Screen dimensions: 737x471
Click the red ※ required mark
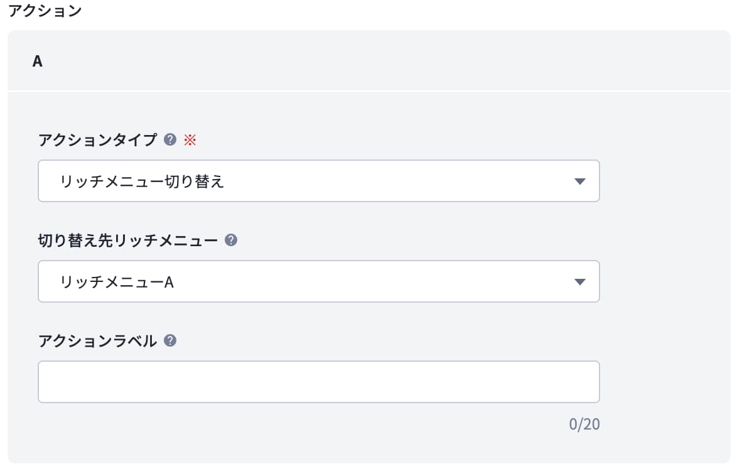pos(190,139)
